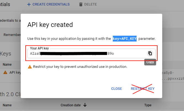
Task: Click the warning icon beside the API key row
Action: pyautogui.click(x=5, y=73)
